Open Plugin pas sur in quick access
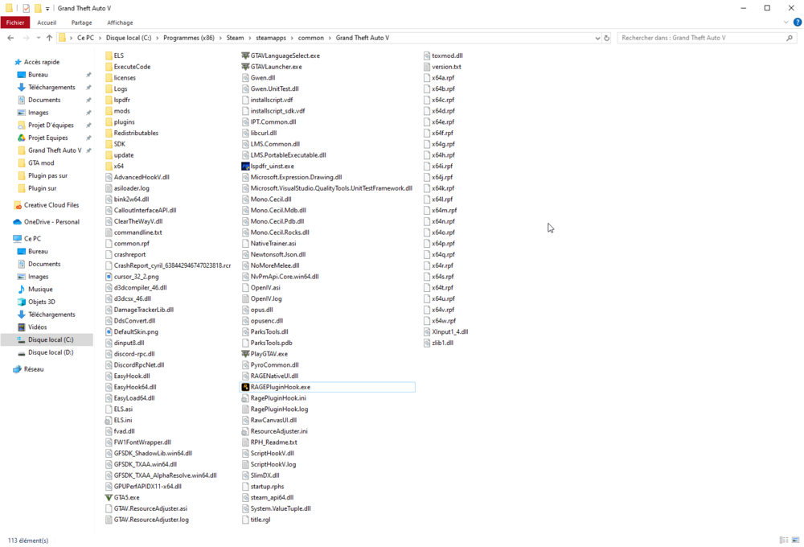 tap(47, 175)
